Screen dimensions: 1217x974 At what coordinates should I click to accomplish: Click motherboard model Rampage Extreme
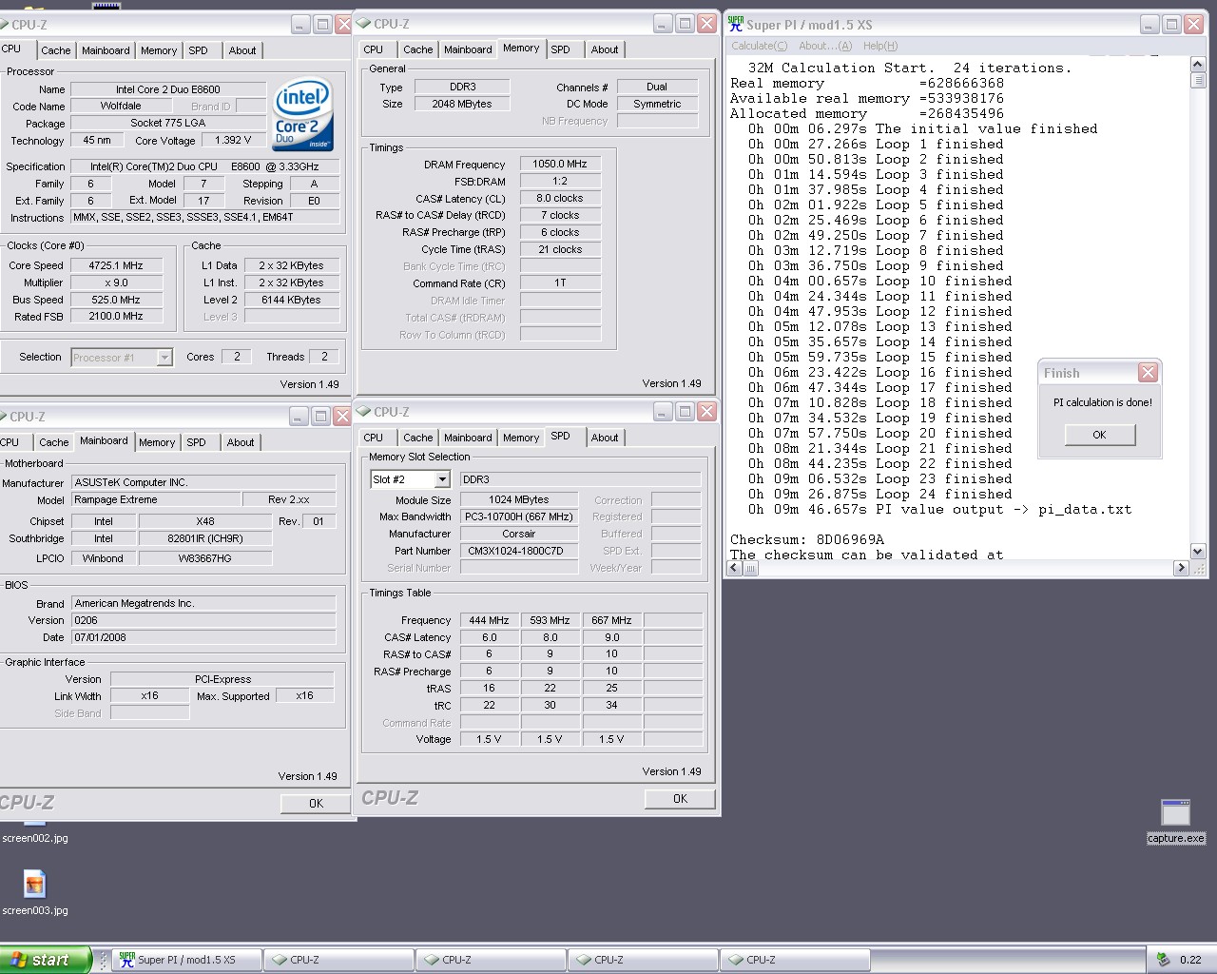click(x=156, y=499)
